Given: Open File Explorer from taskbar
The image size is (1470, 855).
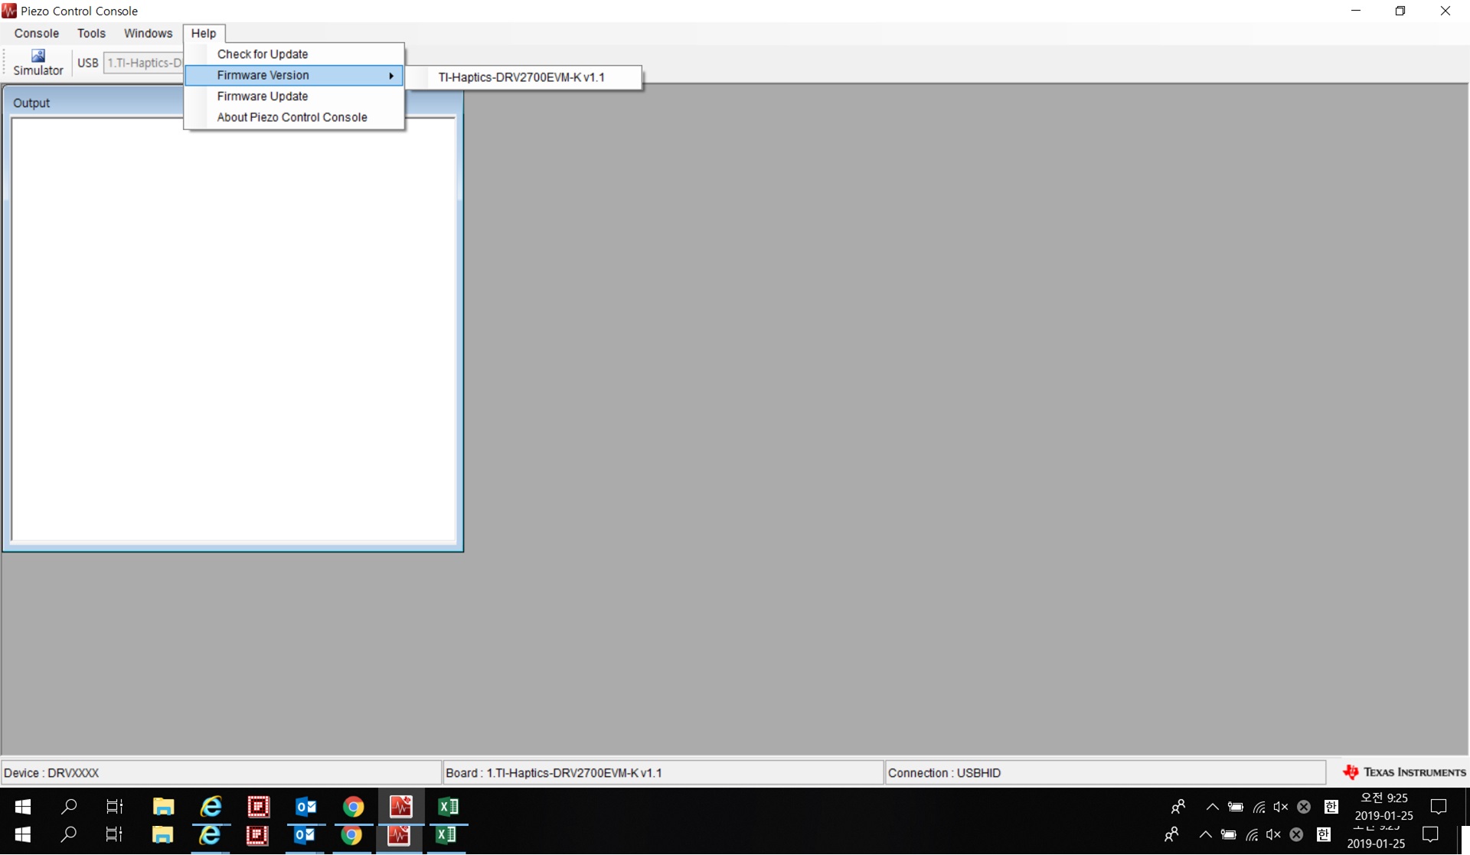Looking at the screenshot, I should [163, 806].
